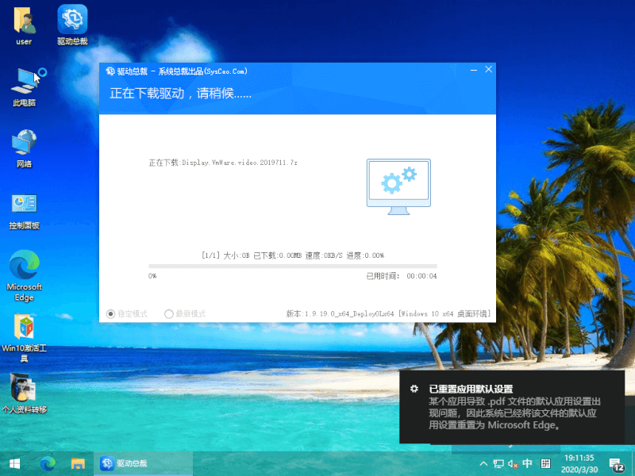Minimize the 驱动总裁 window

(473, 70)
